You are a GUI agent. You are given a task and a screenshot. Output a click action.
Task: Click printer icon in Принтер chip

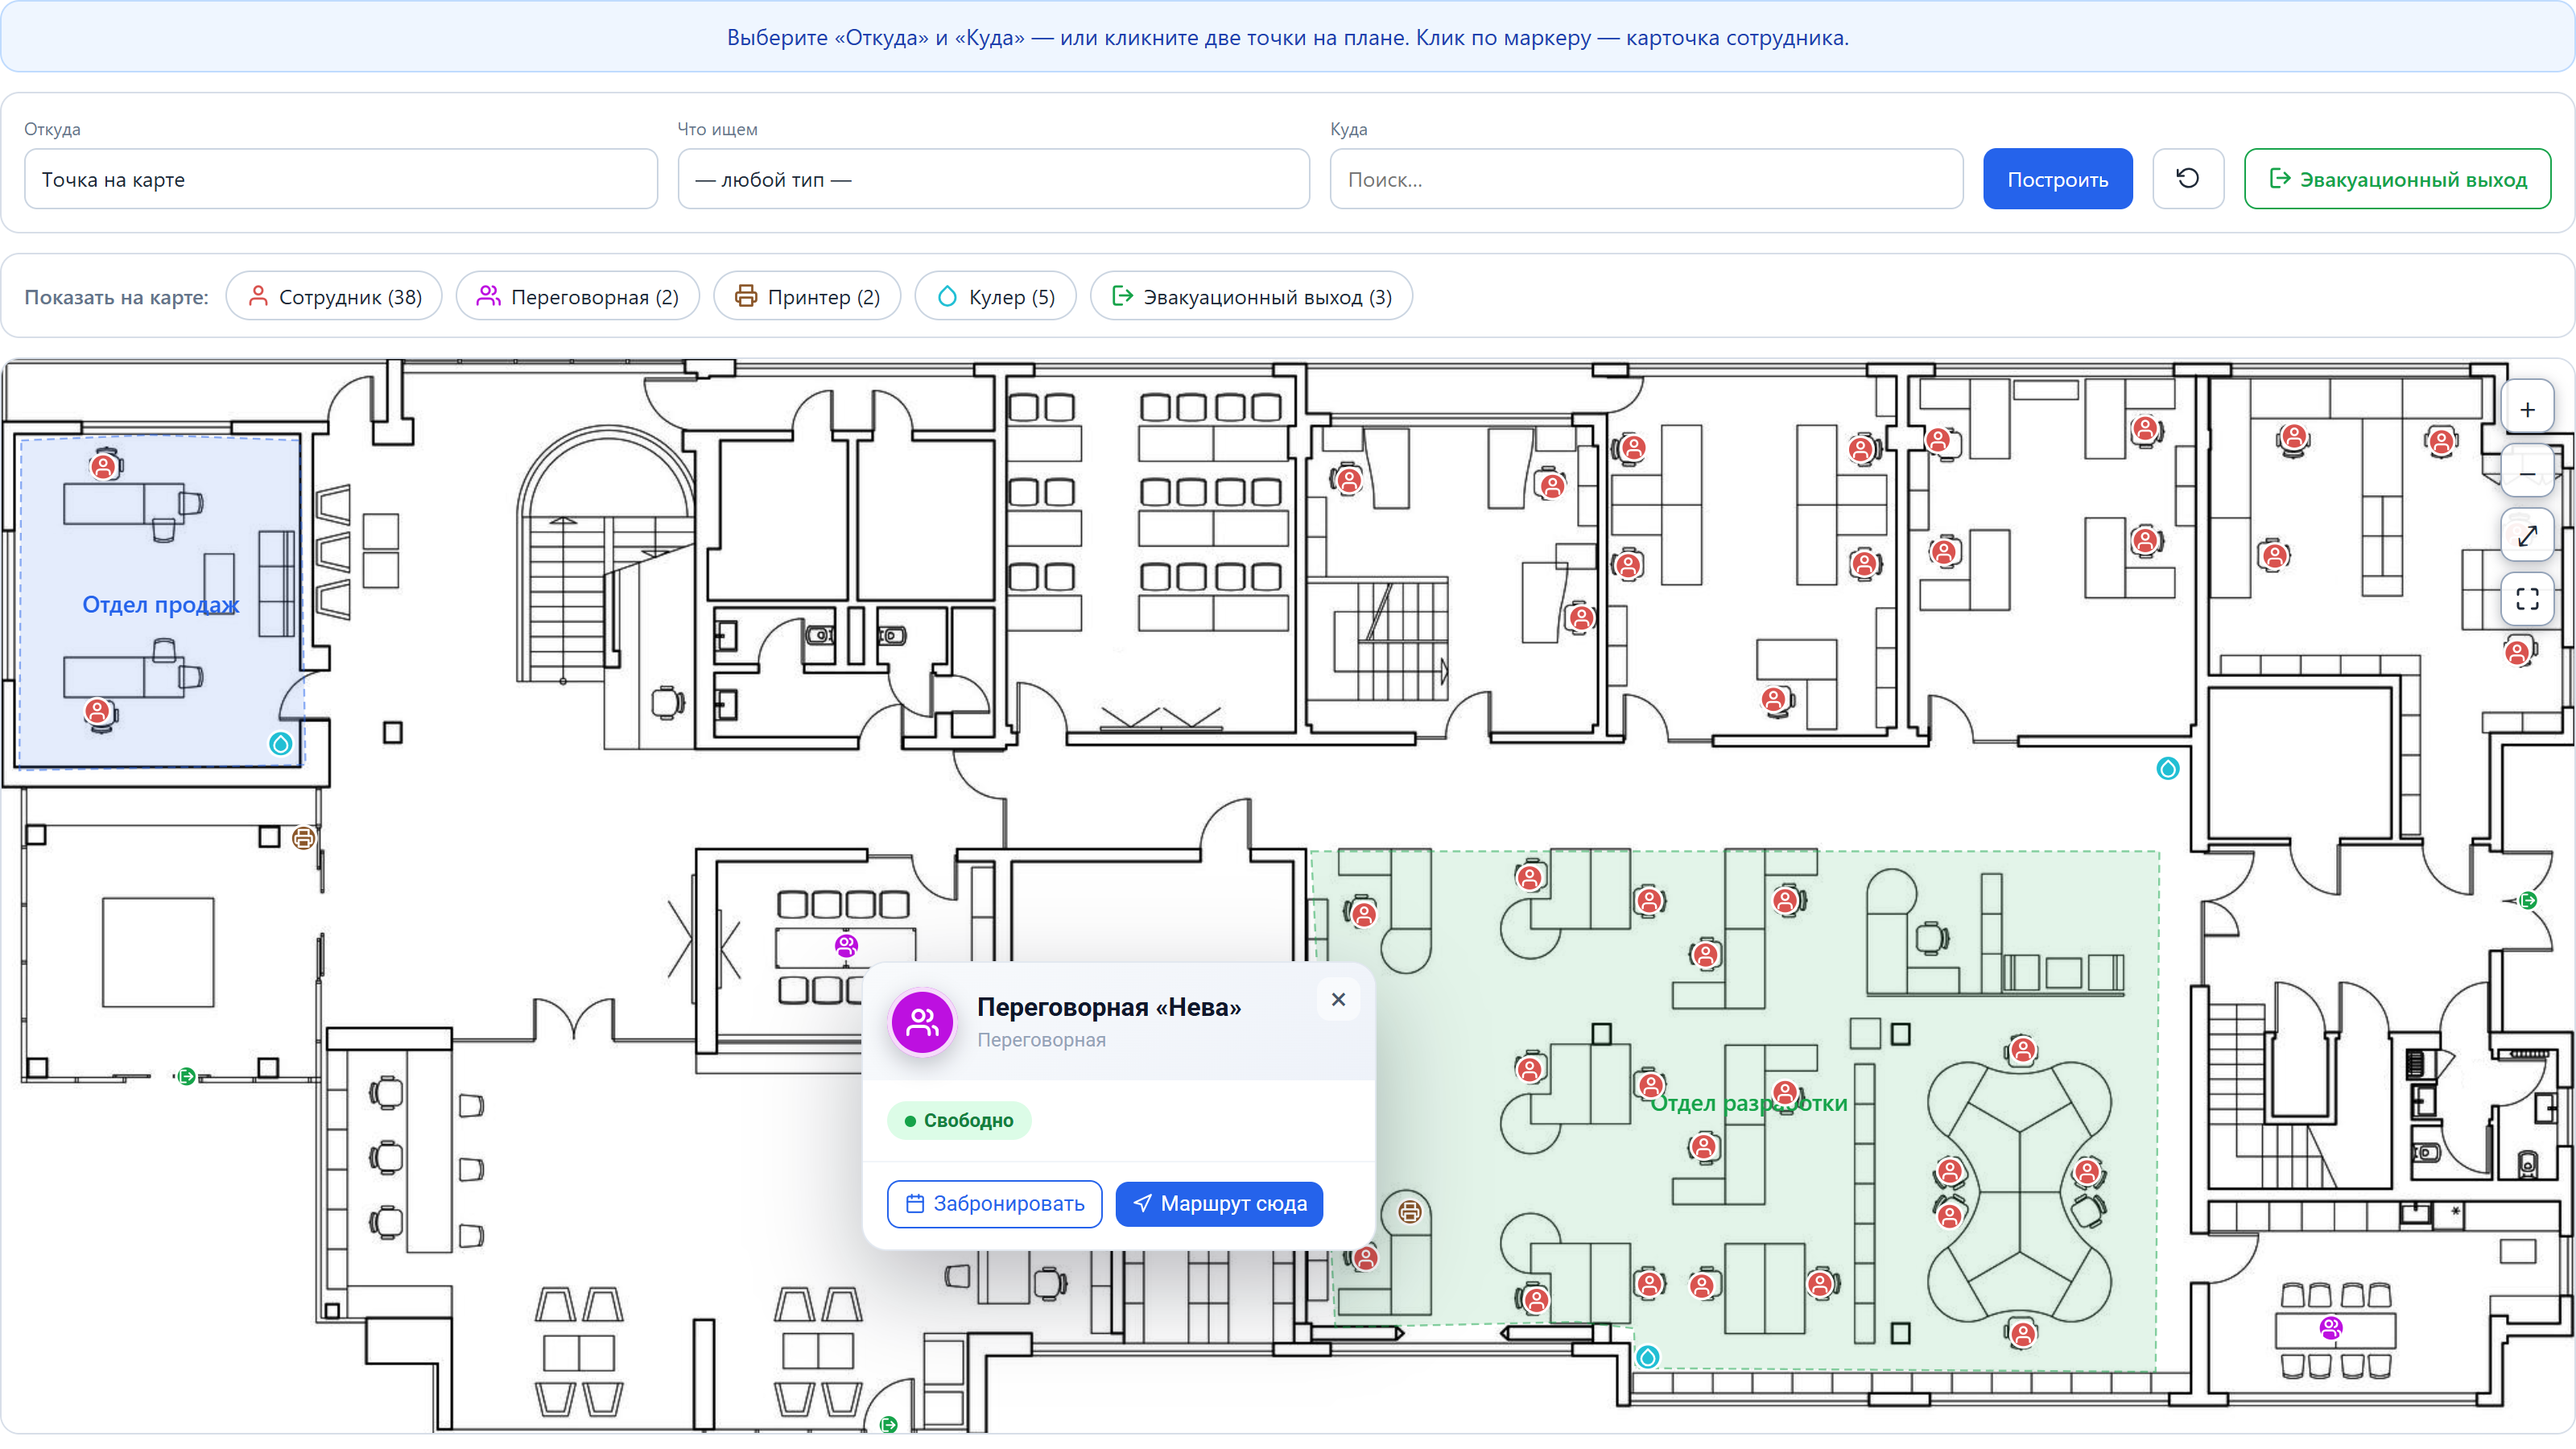click(x=746, y=296)
